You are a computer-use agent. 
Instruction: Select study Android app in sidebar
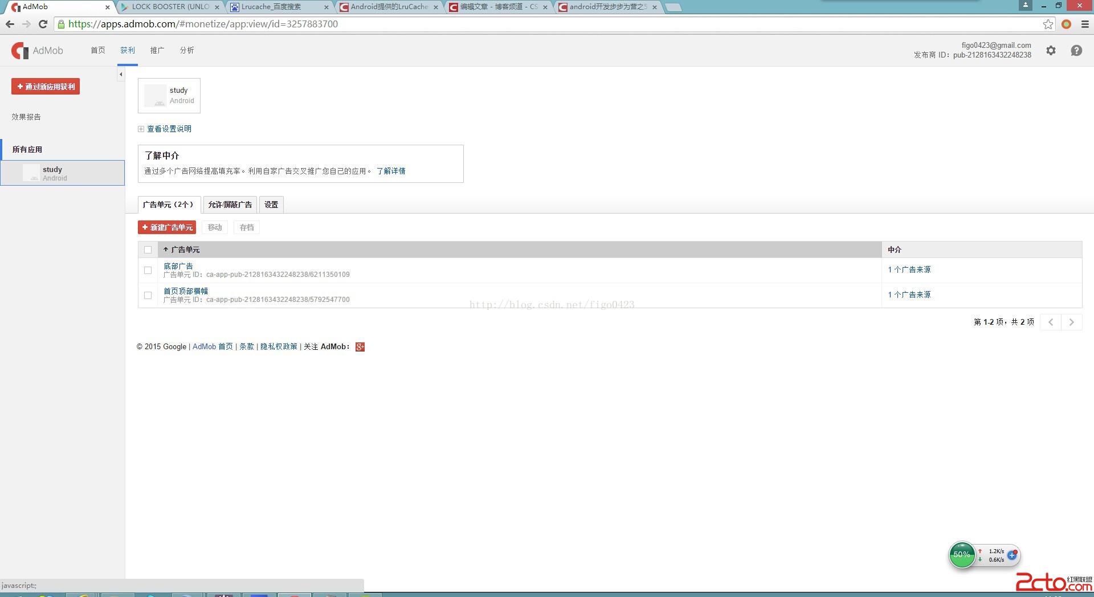click(63, 173)
